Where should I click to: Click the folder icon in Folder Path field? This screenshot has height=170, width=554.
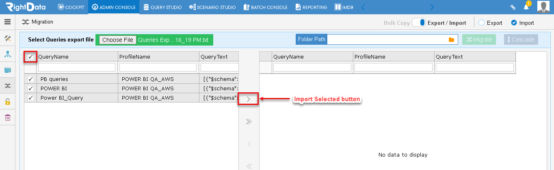pos(451,39)
